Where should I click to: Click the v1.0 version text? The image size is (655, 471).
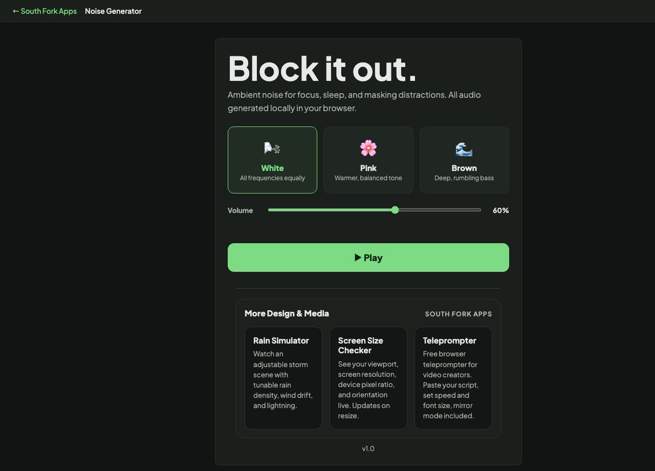pyautogui.click(x=368, y=448)
